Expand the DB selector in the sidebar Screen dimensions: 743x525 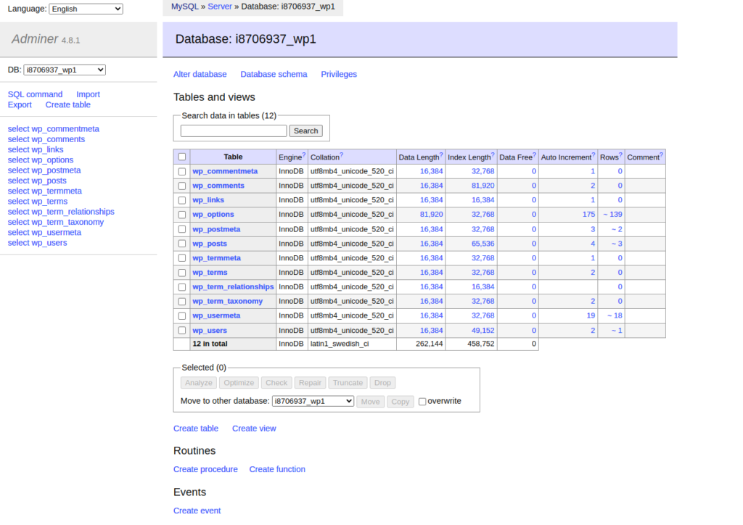point(65,70)
